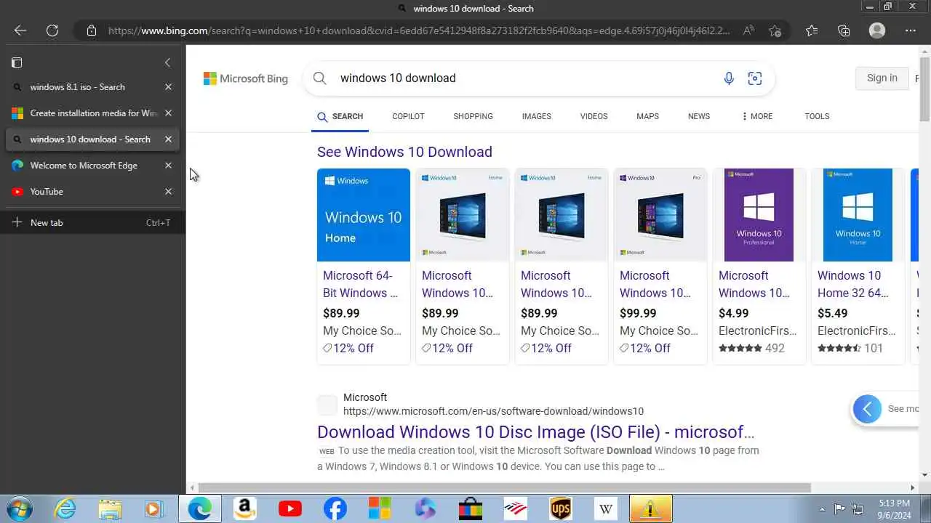Click the Sign in button
The image size is (931, 523).
pos(882,78)
